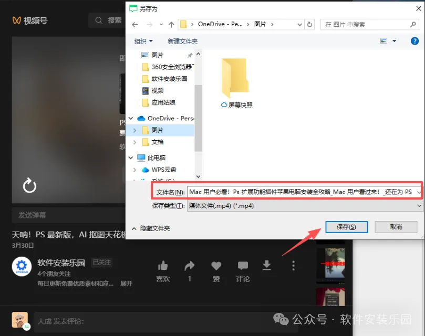Open 评论 comment icon
The image size is (425, 336).
tap(243, 266)
